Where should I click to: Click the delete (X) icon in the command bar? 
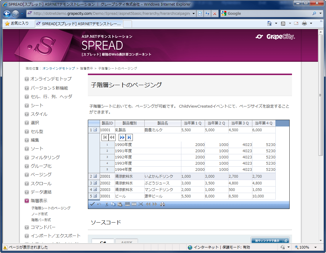[141, 204]
